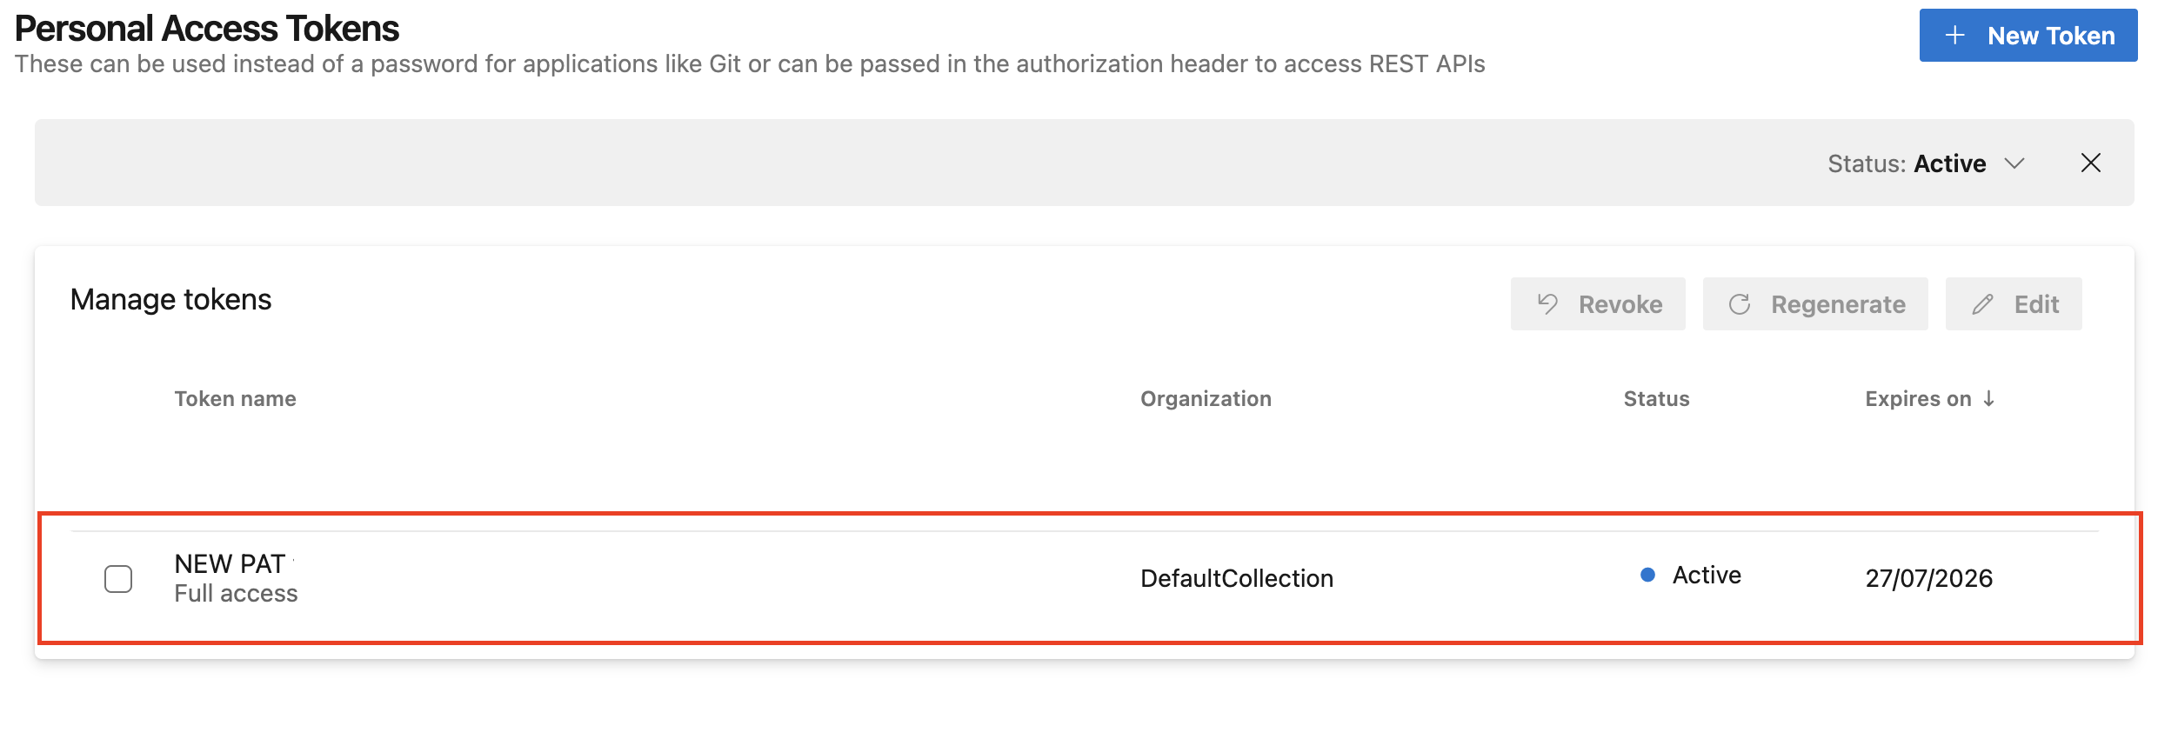Click the Revoke undo-arrow icon
This screenshot has width=2178, height=739.
(x=1547, y=304)
